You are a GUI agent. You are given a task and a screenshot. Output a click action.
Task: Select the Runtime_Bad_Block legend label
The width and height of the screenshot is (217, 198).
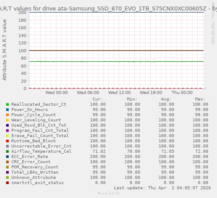34,141
